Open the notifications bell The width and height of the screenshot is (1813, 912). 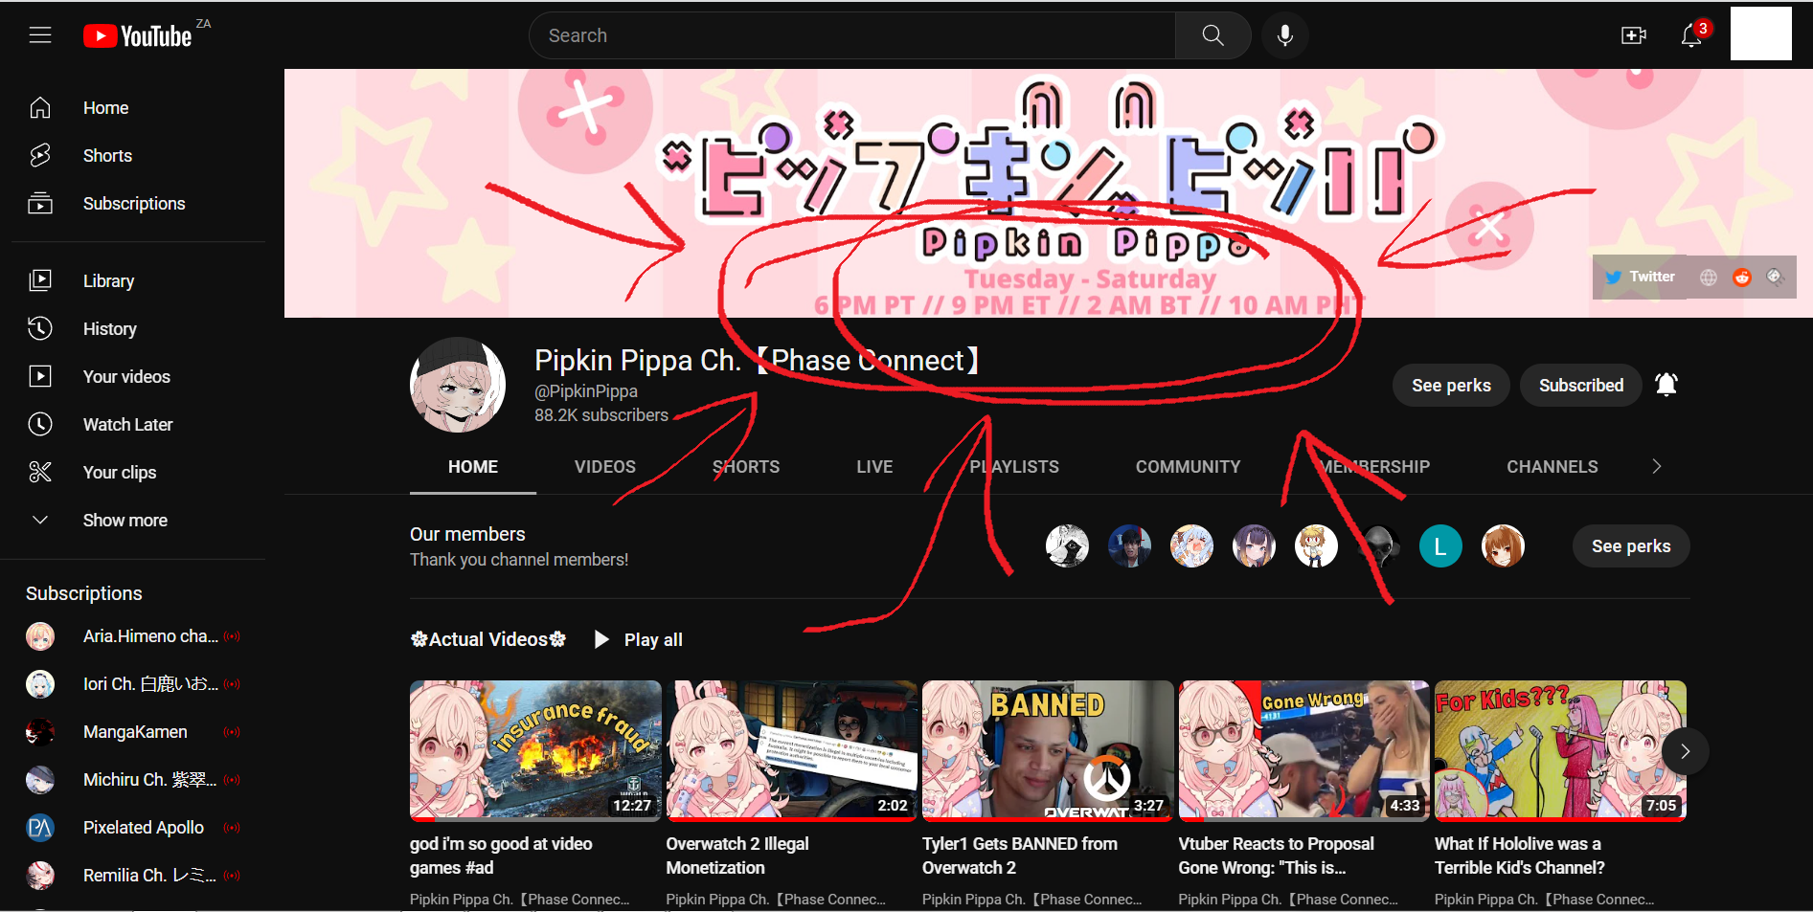pyautogui.click(x=1691, y=35)
